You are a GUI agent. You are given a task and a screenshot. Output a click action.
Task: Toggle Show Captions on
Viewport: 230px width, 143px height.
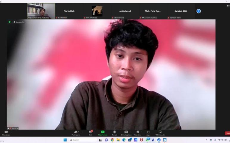coord(126,132)
